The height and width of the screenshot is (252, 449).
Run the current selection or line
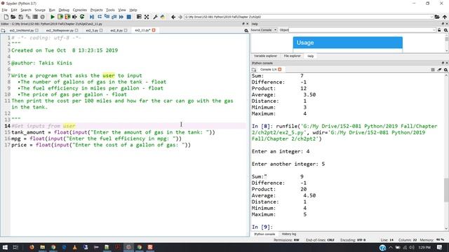point(75,17)
